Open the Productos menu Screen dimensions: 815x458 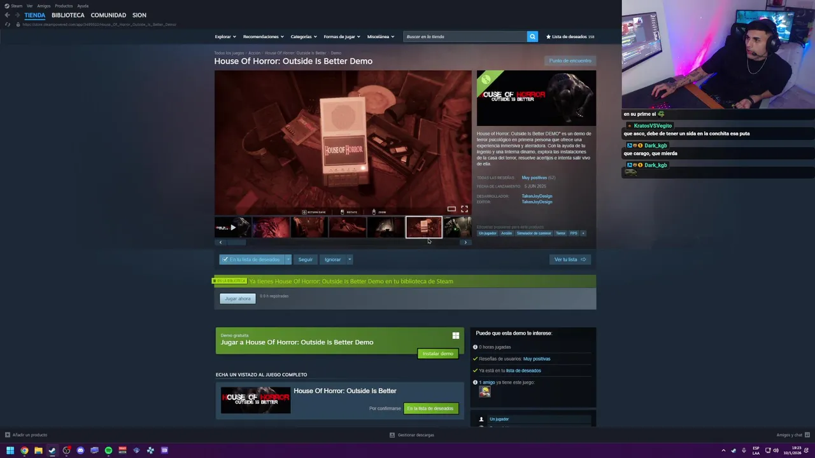[x=64, y=6]
